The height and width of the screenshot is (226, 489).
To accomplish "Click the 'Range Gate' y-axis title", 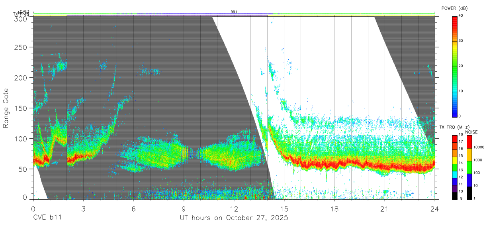I will point(6,108).
